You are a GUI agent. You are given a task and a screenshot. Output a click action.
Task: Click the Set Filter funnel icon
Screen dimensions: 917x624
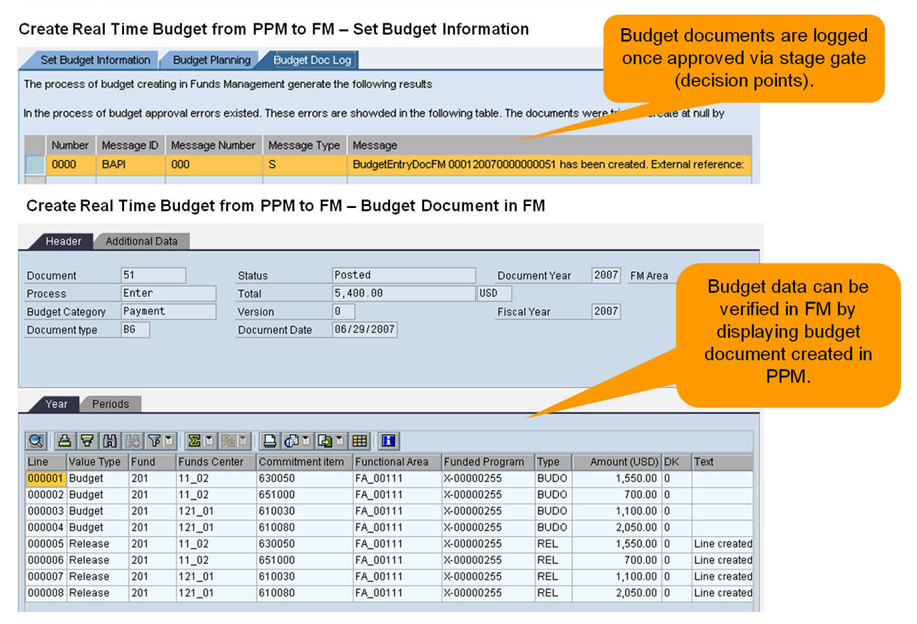[154, 441]
